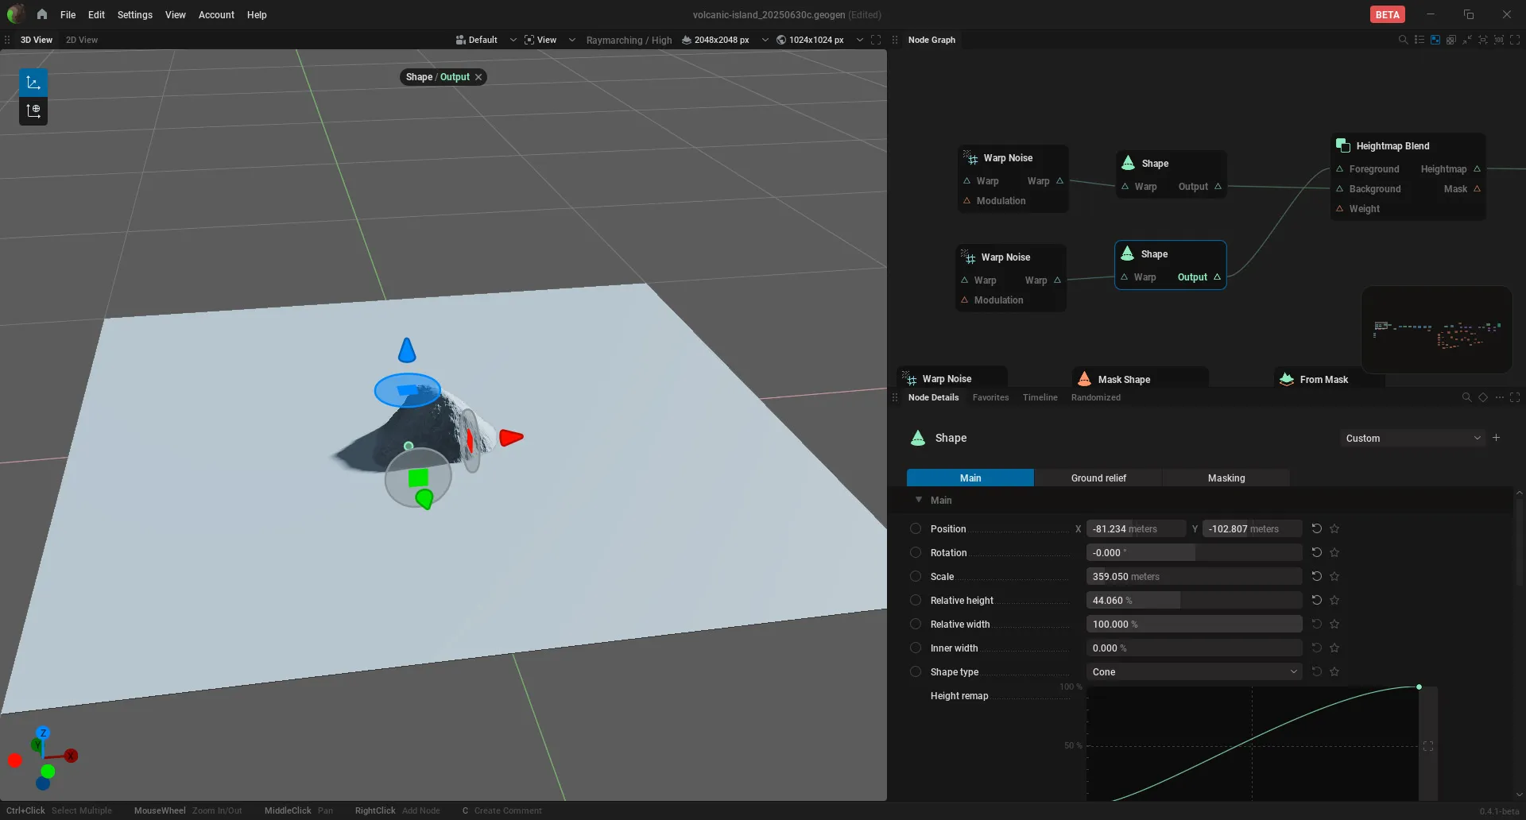This screenshot has width=1526, height=820.
Task: Switch to the Ground relief tab
Action: [x=1098, y=478]
